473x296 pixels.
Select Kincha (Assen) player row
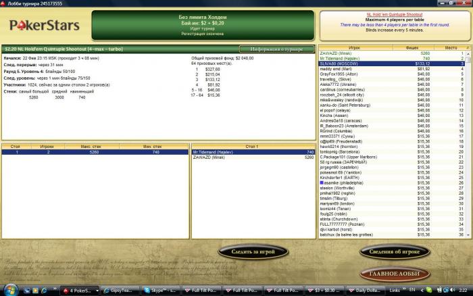[x=391, y=116]
